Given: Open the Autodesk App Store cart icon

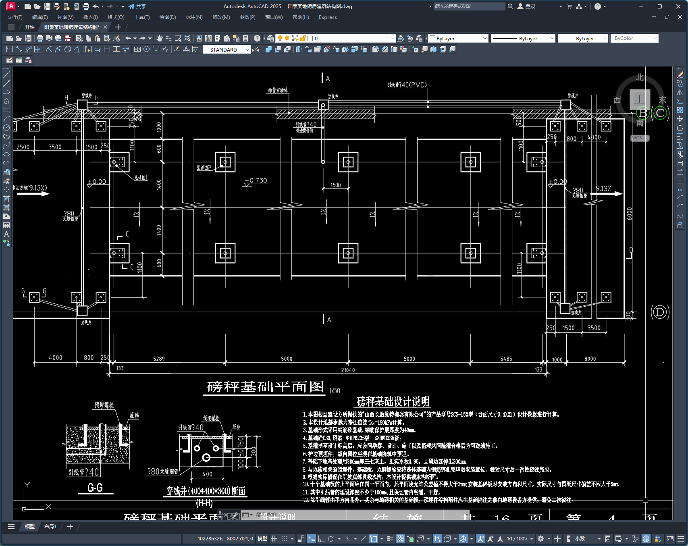Looking at the screenshot, I should pyautogui.click(x=570, y=6).
